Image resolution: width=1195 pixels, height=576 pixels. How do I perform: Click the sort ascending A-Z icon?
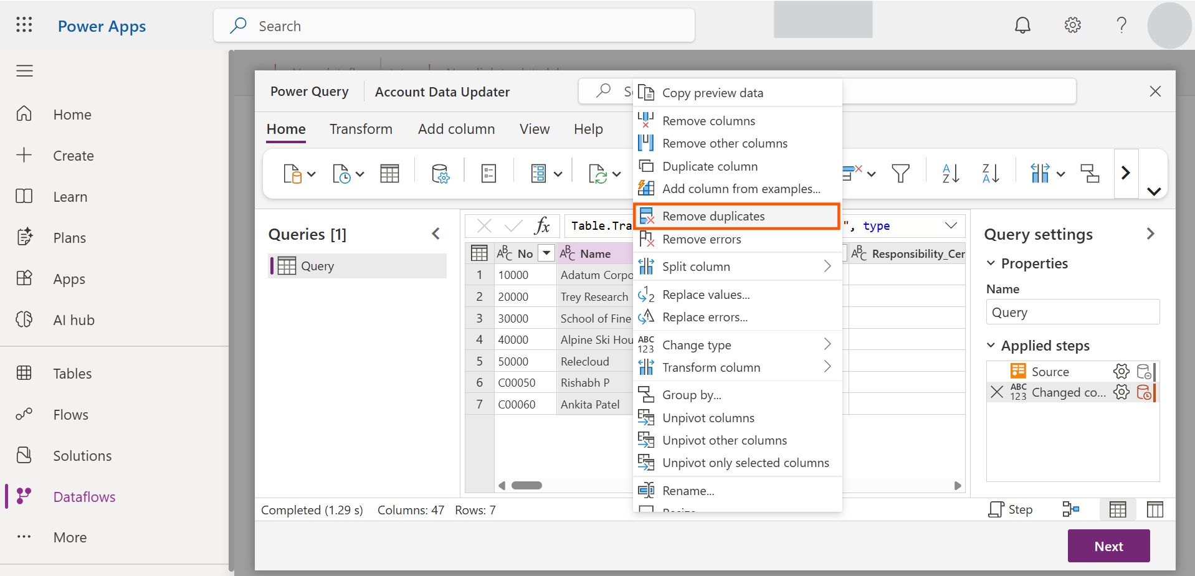(x=950, y=173)
